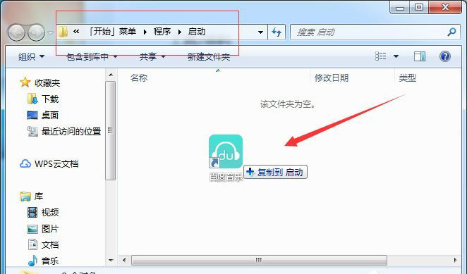Open 下载 in the navigation pane
Viewport: 467px width, 274px height.
coord(50,99)
